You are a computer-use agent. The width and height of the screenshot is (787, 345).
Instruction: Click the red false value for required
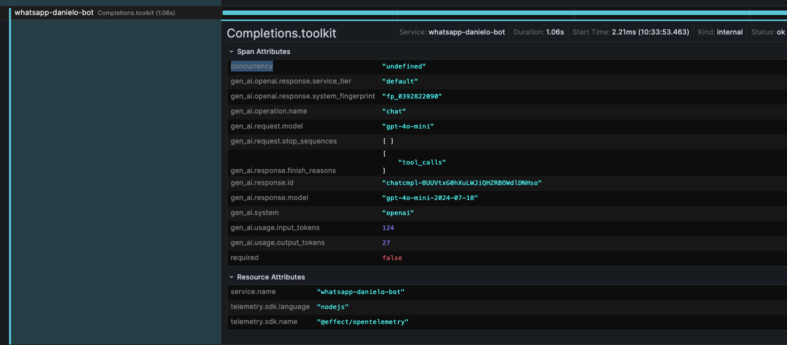(x=392, y=258)
